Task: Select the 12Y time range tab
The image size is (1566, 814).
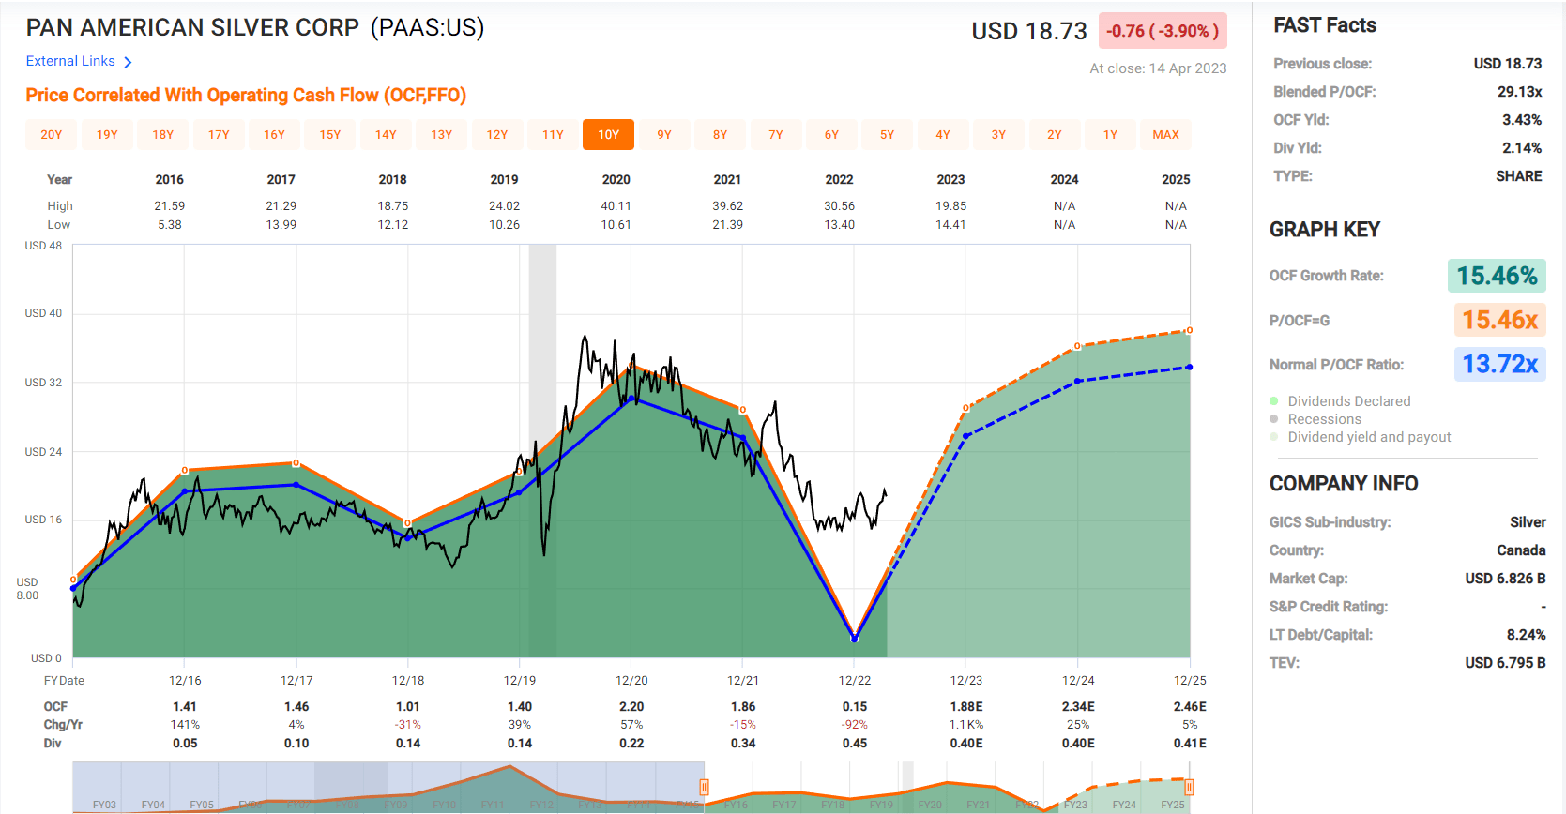Action: click(x=497, y=135)
